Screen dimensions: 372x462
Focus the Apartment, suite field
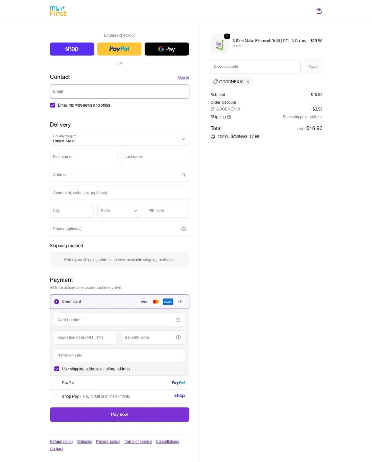(x=119, y=193)
